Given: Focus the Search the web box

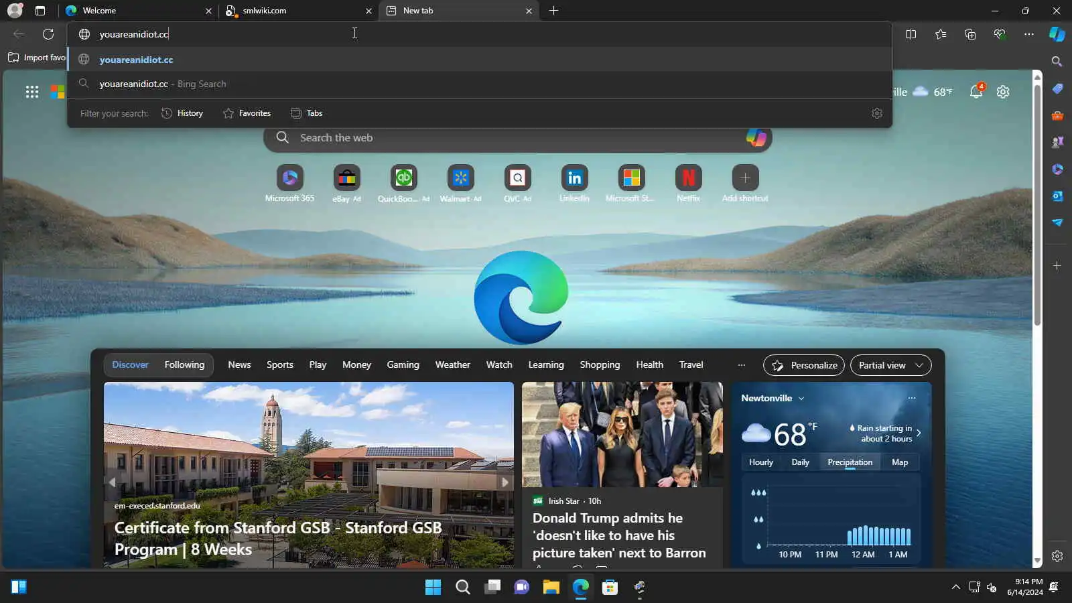Looking at the screenshot, I should click(517, 138).
